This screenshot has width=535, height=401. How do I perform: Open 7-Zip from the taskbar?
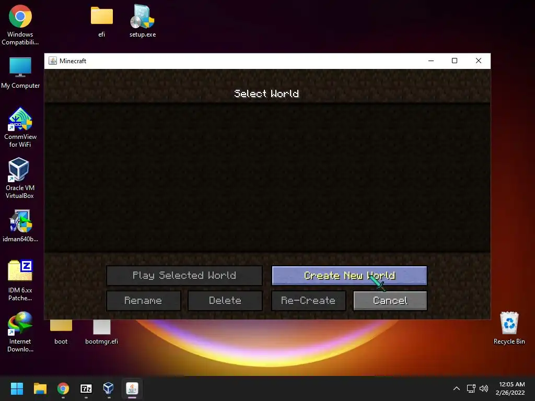[x=86, y=388]
